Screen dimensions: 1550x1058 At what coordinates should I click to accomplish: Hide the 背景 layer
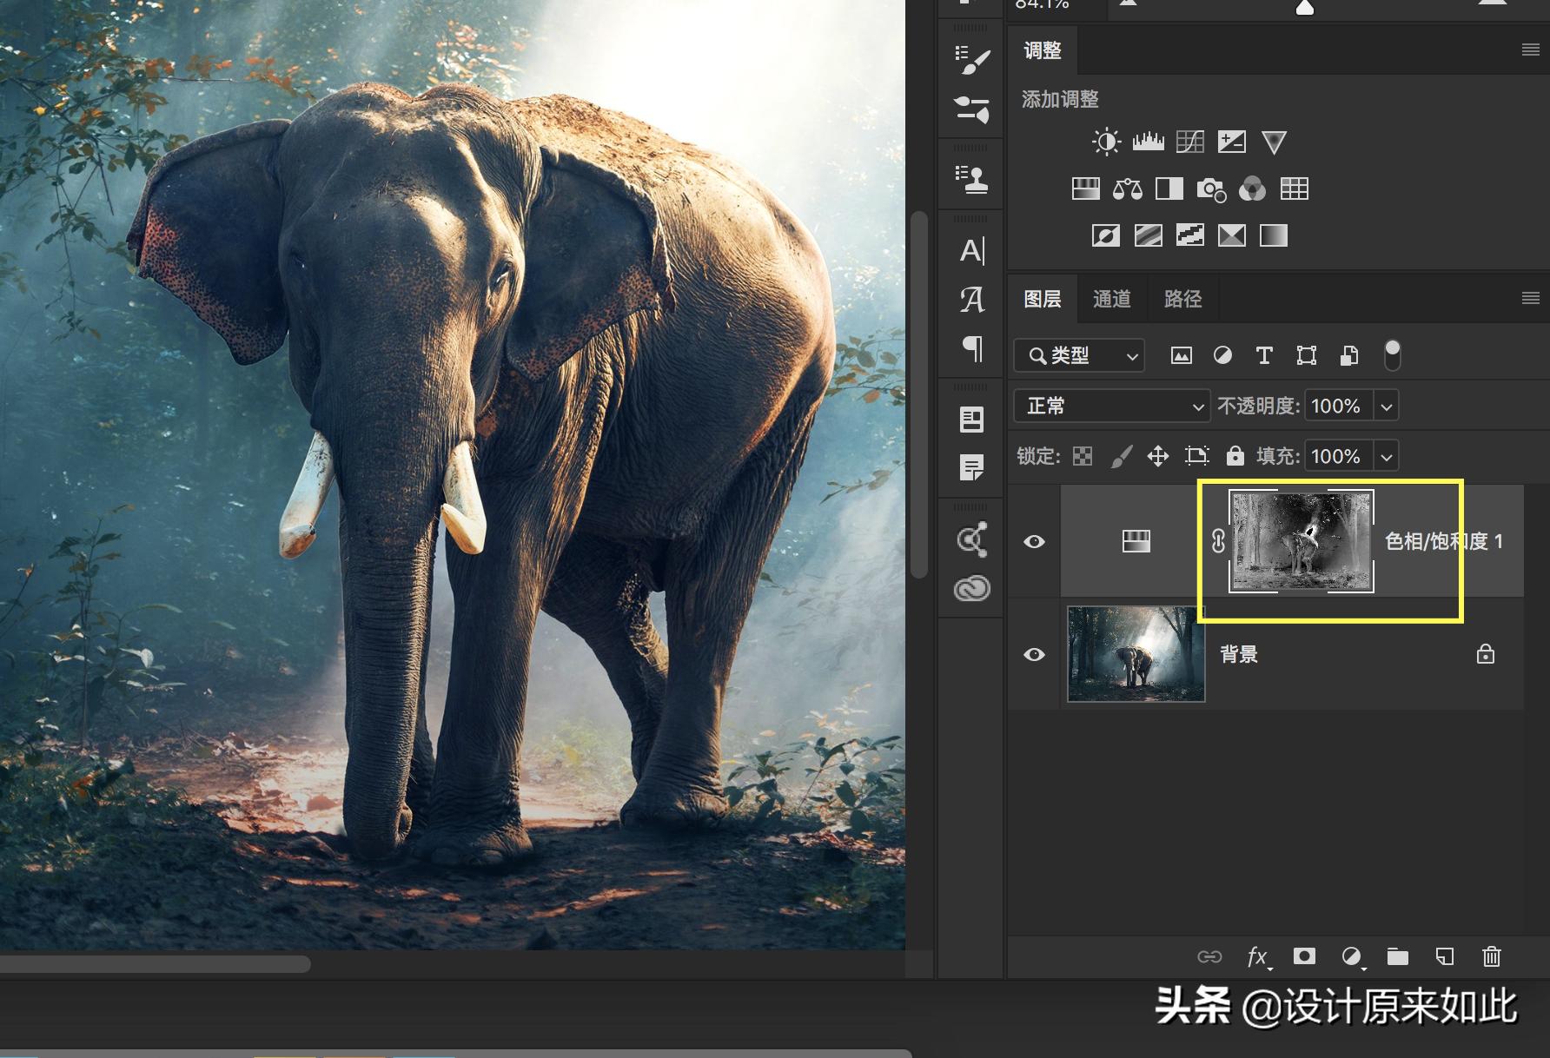pos(1034,654)
